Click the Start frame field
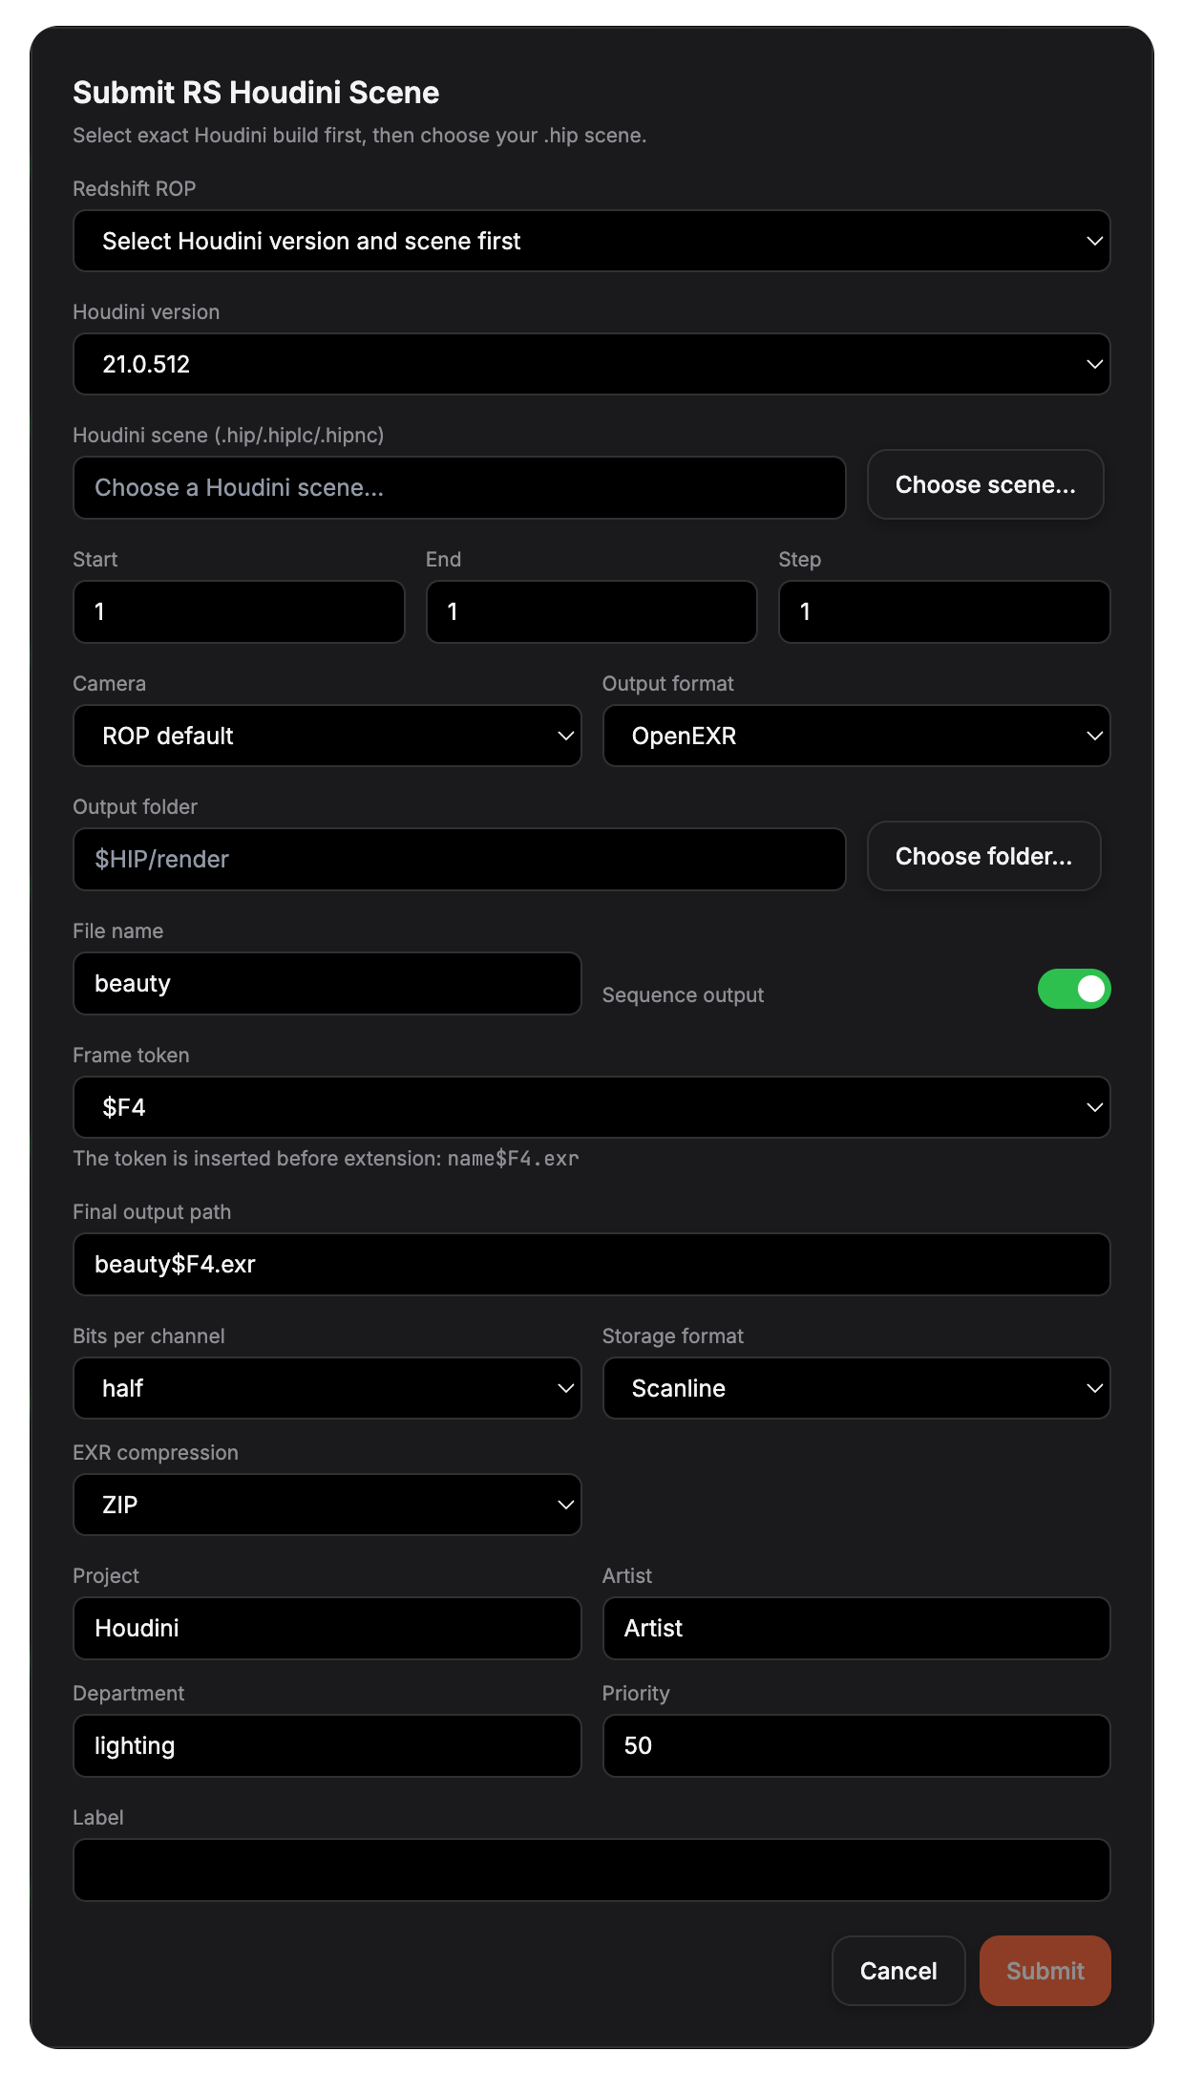 pos(238,611)
